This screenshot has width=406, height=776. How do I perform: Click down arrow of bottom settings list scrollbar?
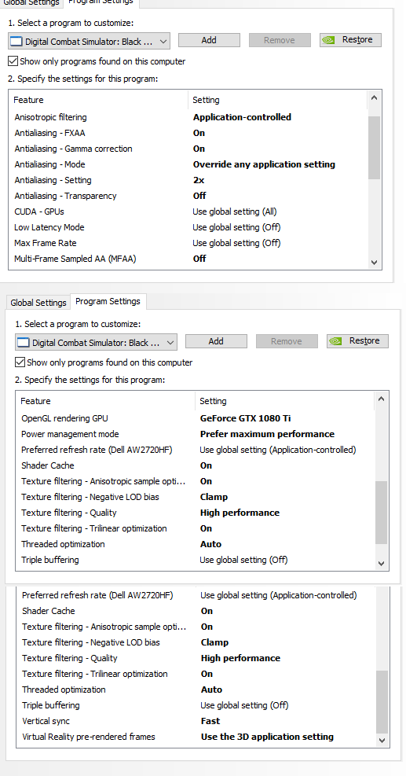[382, 741]
